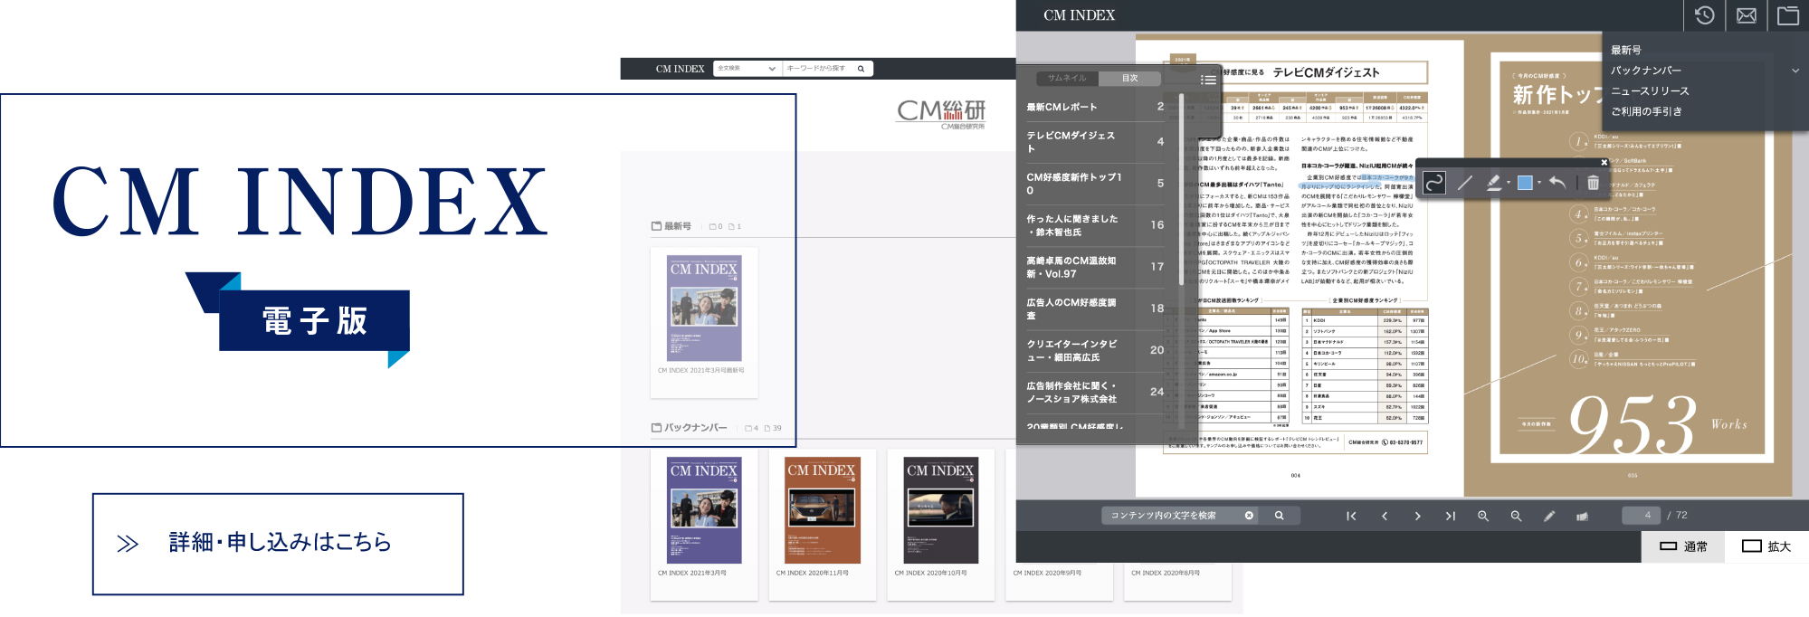Open 広告制作会社に聞く・ノースショア株式会社 entry
This screenshot has height=617, width=1809.
[1095, 392]
